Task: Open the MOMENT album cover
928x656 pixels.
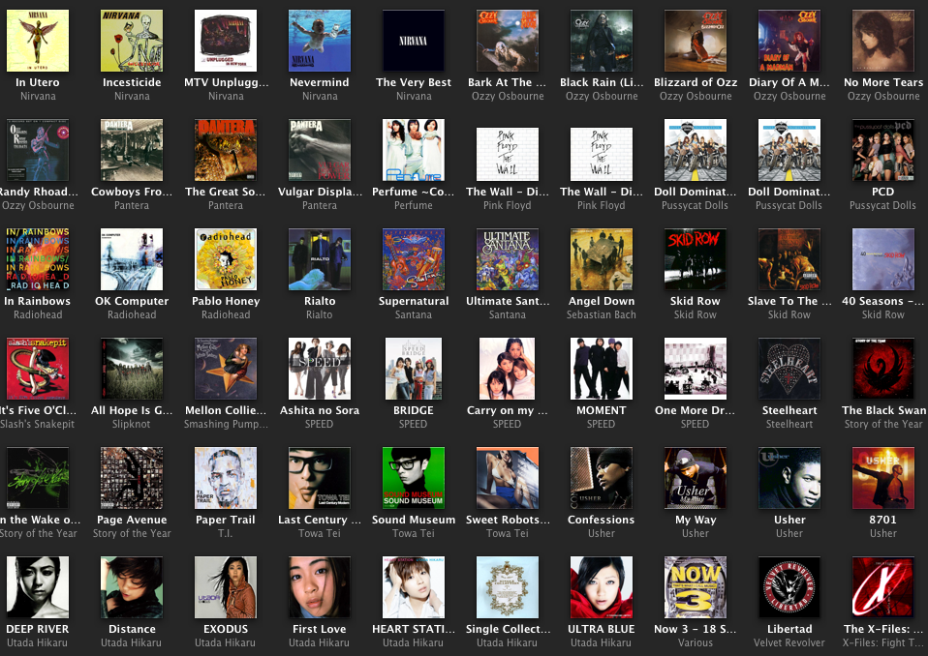Action: [602, 369]
